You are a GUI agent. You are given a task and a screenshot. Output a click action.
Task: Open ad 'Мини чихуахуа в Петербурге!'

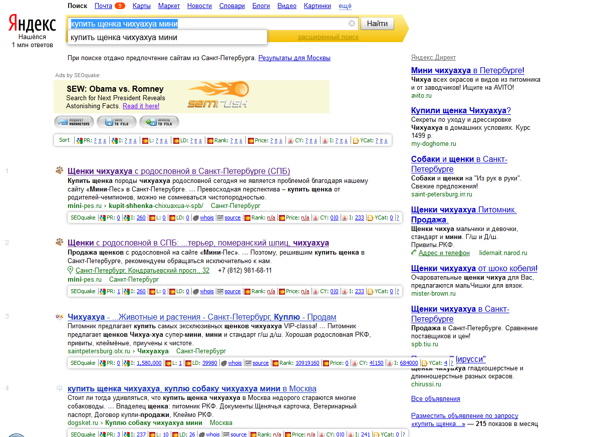tap(468, 71)
